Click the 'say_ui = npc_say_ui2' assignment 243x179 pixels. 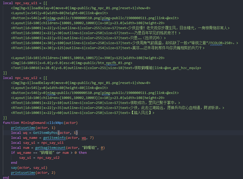point(39,158)
